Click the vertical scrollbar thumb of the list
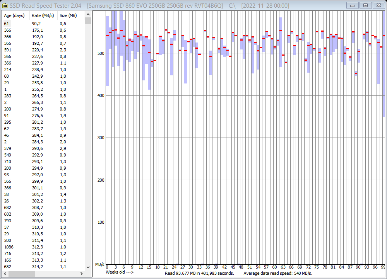 tap(88, 21)
